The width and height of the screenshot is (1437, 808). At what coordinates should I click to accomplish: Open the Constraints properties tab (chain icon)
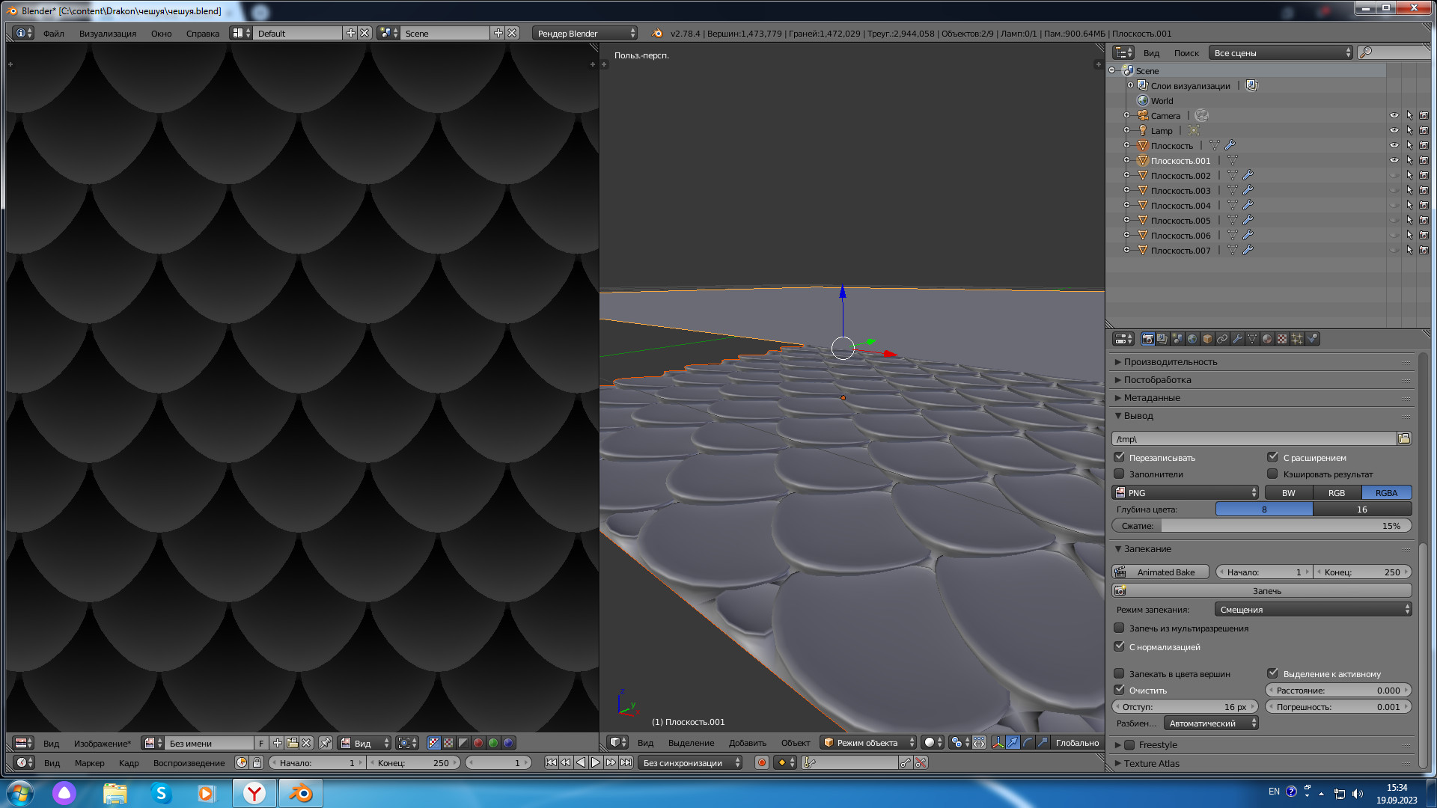point(1222,339)
